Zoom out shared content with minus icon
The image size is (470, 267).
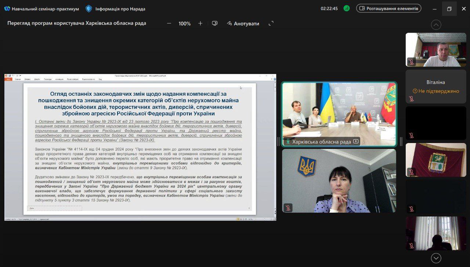(x=169, y=23)
